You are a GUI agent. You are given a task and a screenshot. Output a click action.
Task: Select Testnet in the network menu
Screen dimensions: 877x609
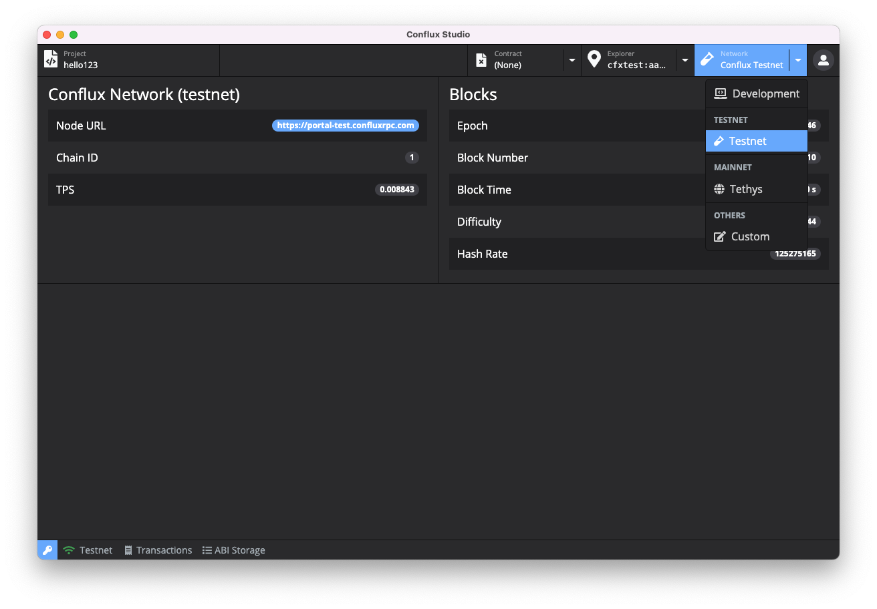coord(757,141)
